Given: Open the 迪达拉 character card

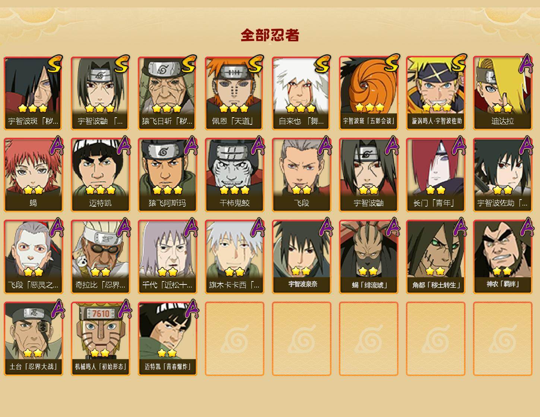Looking at the screenshot, I should tap(502, 93).
